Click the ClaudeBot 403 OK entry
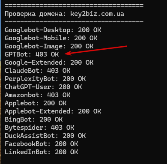The width and height of the screenshot is (167, 164). tap(38, 71)
